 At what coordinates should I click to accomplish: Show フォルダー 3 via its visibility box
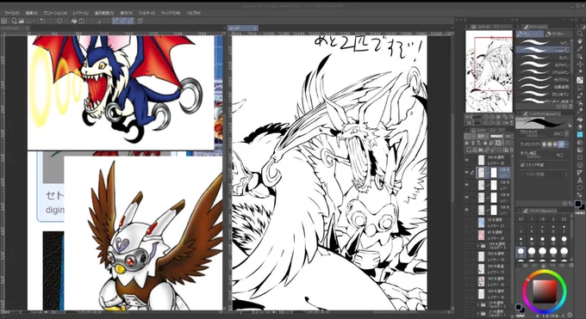(466, 246)
